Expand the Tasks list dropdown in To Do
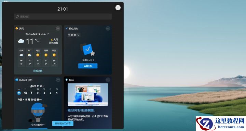The width and height of the screenshot is (246, 131). click(73, 35)
